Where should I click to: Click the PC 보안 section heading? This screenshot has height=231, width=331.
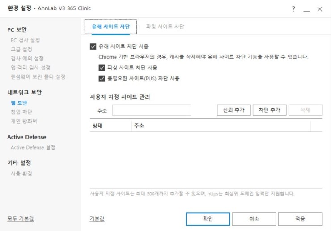[17, 30]
